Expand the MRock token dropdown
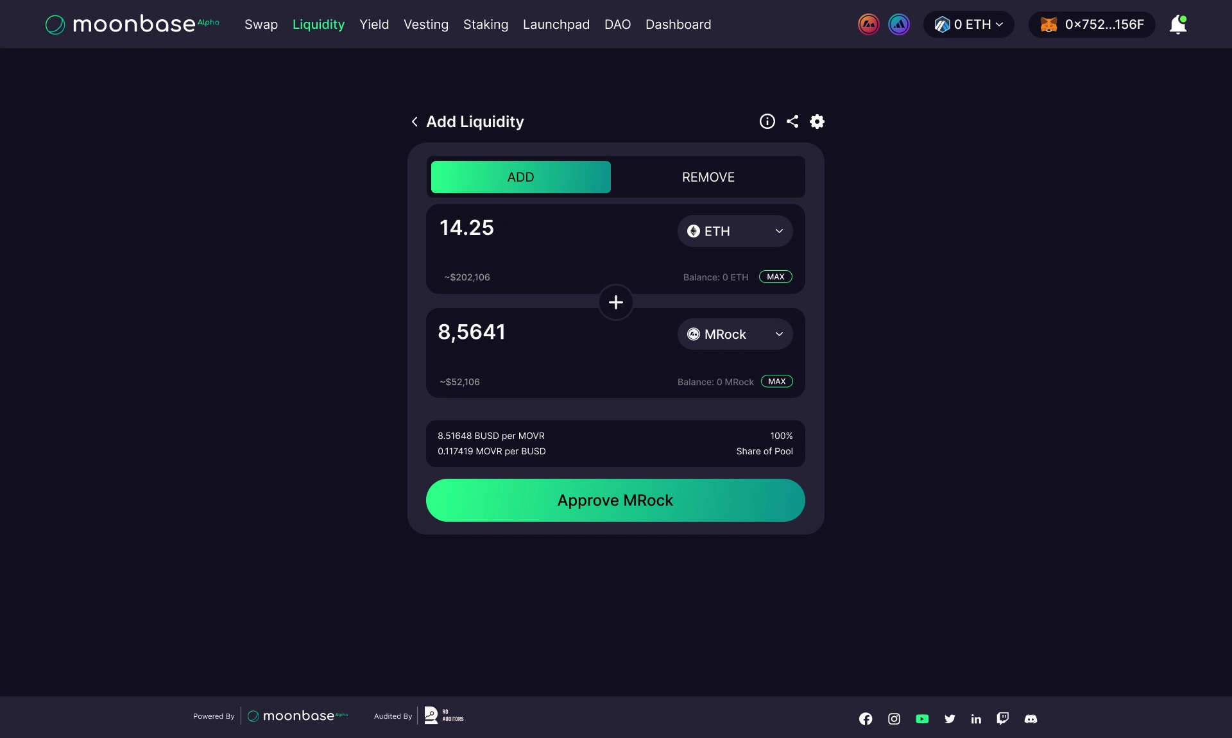This screenshot has height=738, width=1232. (735, 334)
